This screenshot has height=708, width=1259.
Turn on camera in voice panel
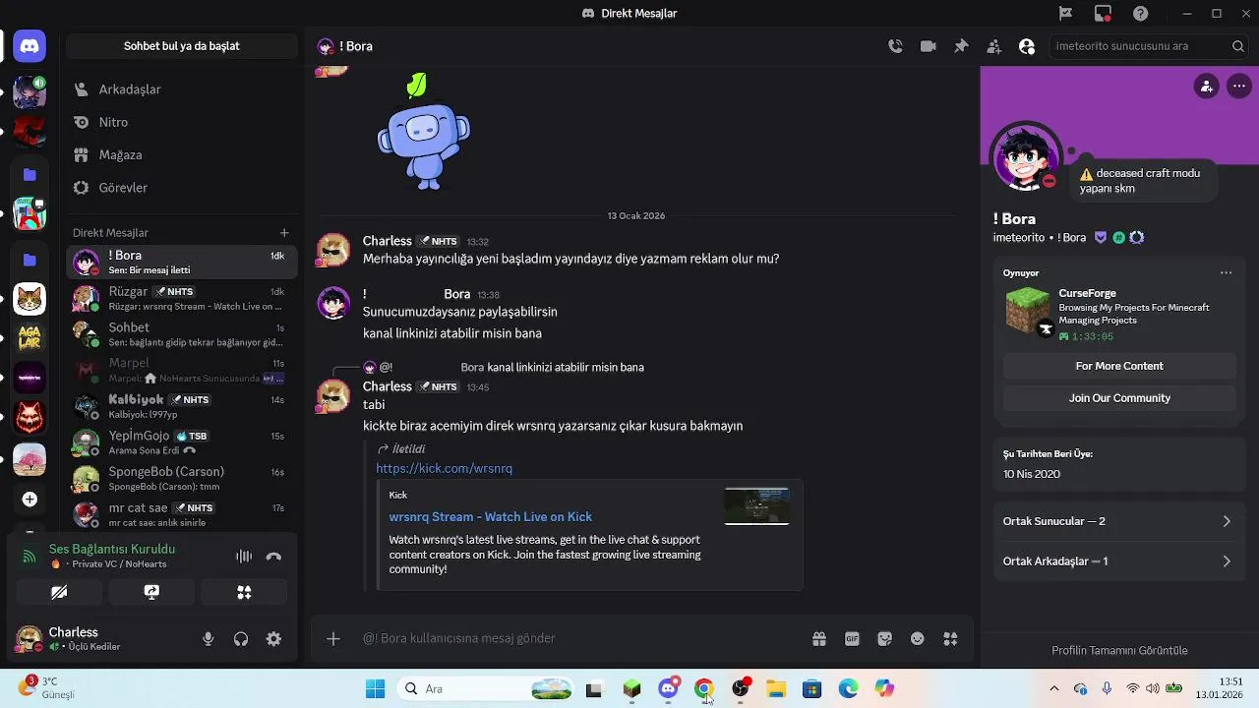pyautogui.click(x=59, y=592)
